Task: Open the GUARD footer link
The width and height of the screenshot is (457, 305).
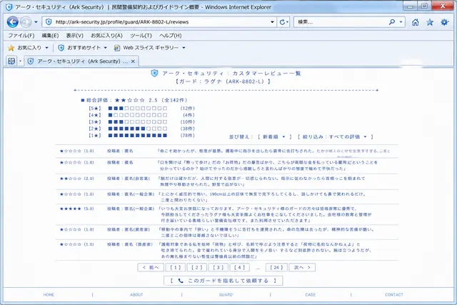Action: (226, 295)
